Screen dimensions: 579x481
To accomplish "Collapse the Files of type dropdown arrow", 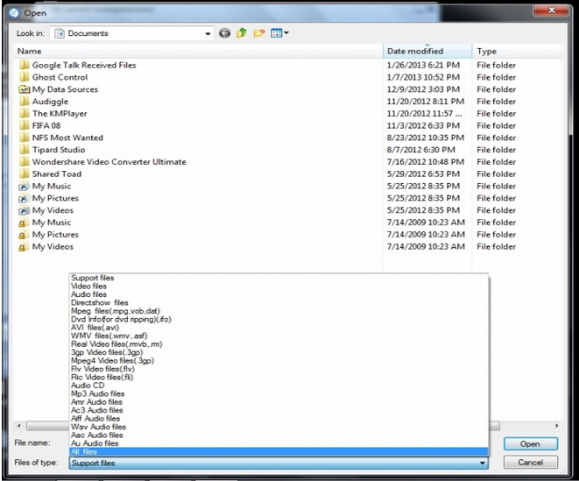I will pos(481,463).
